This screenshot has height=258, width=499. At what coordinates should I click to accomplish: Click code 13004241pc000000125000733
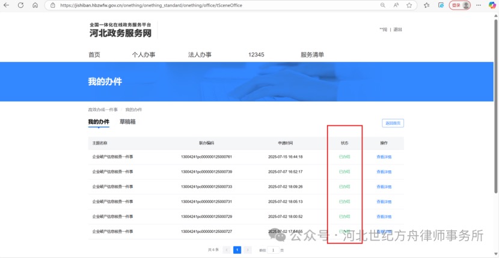point(206,187)
